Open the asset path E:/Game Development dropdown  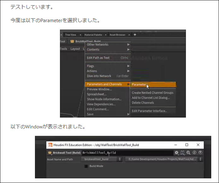pos(164,159)
